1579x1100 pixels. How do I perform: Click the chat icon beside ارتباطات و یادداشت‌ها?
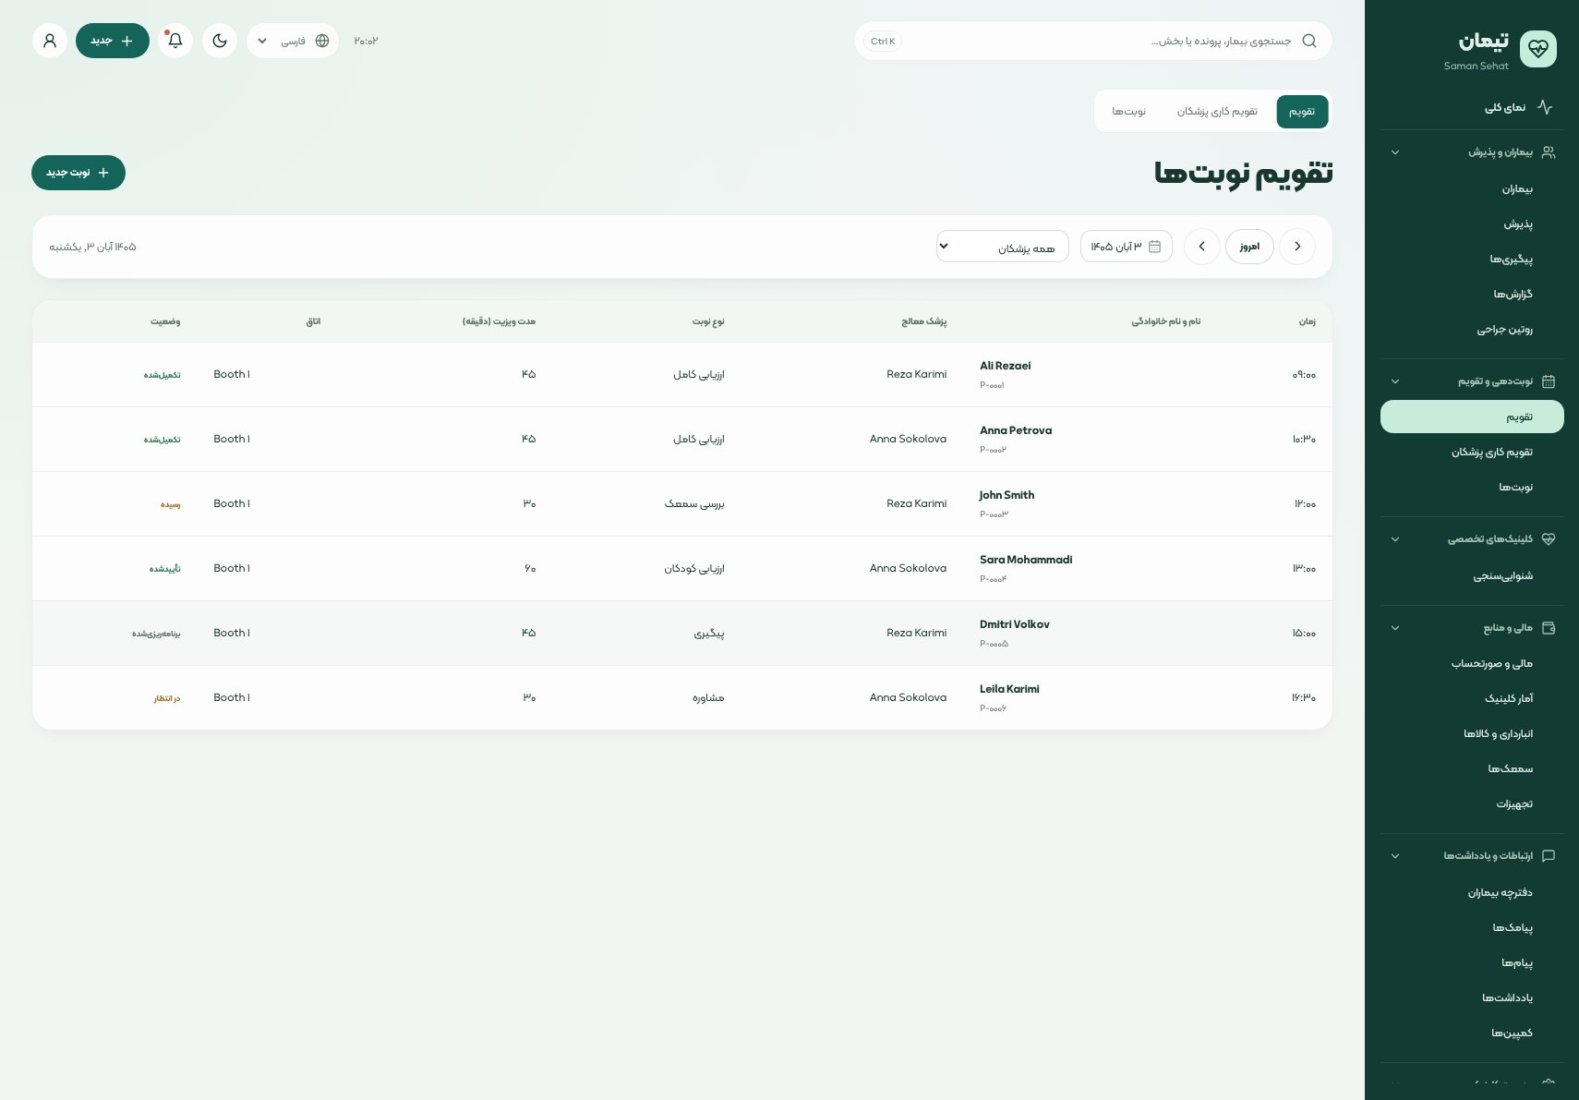(1549, 856)
